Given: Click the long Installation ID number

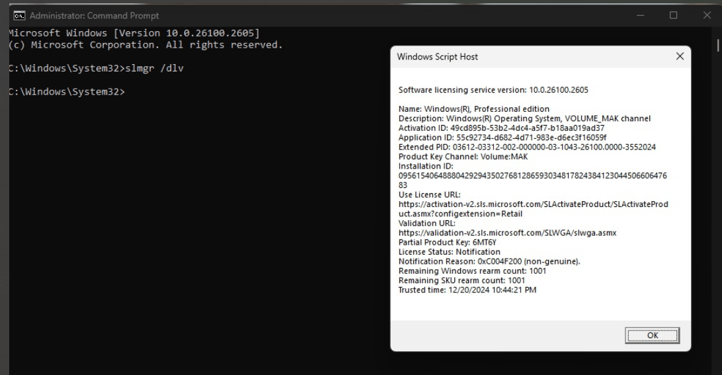Looking at the screenshot, I should click(x=532, y=180).
